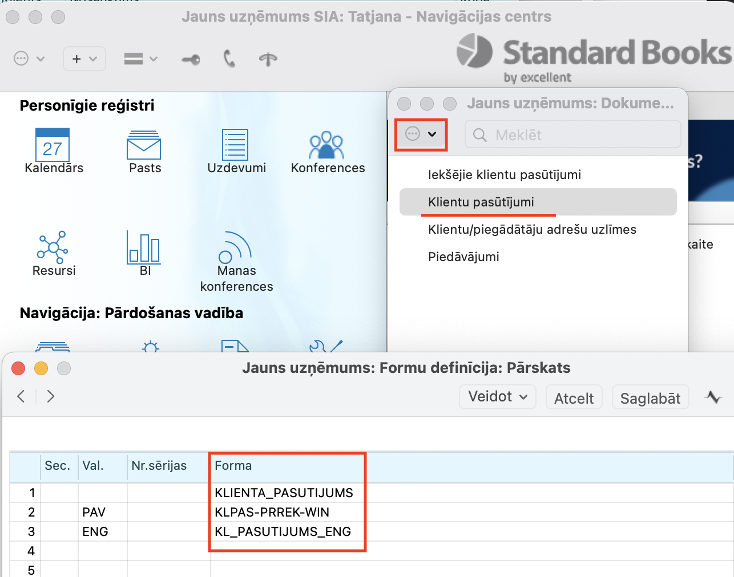The image size is (734, 577).
Task: Click the phone icon in the toolbar
Action: point(229,59)
